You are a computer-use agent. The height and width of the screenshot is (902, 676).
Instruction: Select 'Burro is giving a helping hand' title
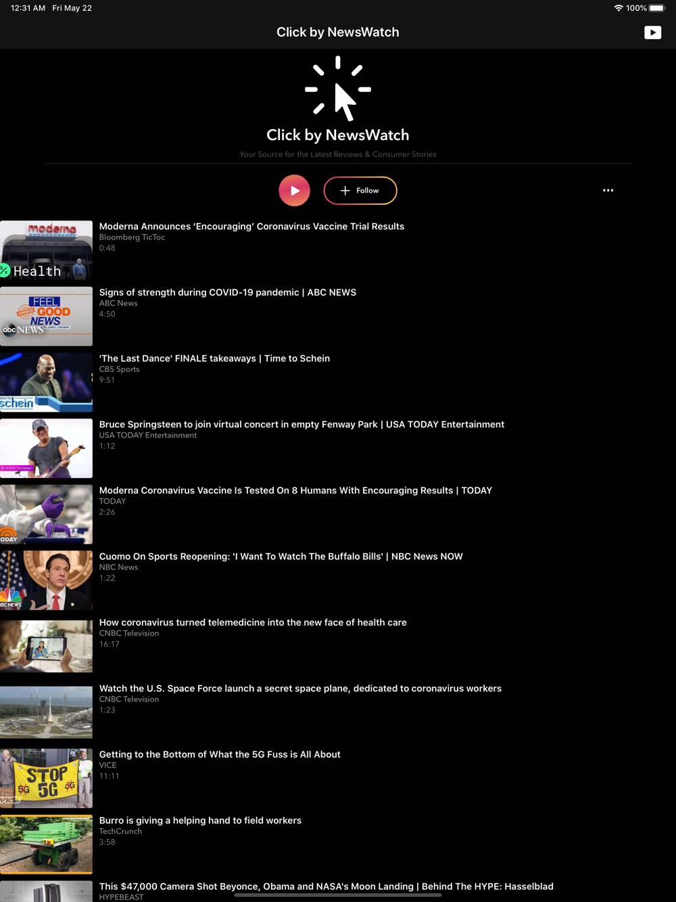(200, 821)
